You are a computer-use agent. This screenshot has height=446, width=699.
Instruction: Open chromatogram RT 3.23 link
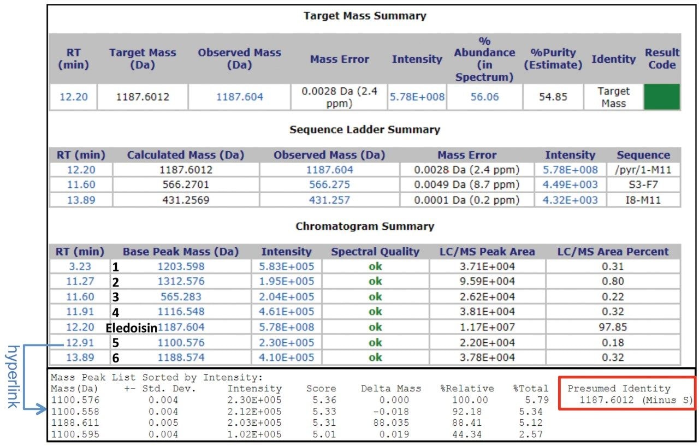(80, 267)
